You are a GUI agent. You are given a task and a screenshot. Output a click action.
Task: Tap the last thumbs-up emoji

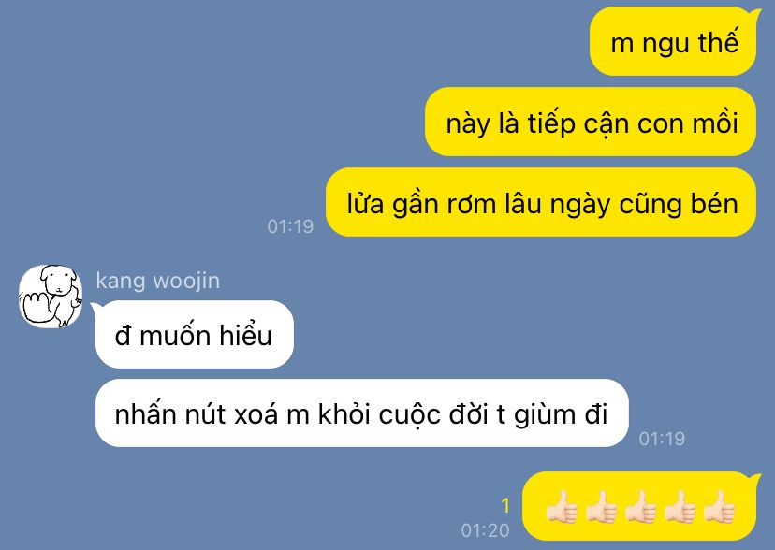(x=719, y=507)
